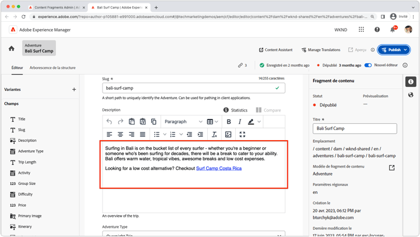Expand the table options arrow
Image resolution: width=420 pixels, height=237 pixels.
click(x=216, y=122)
